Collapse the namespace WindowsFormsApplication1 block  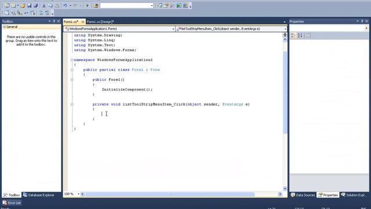72,60
